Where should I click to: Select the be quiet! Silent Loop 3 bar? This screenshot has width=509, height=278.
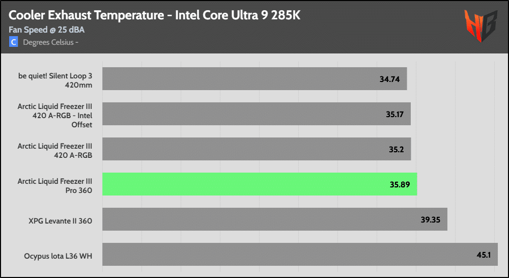(x=254, y=79)
